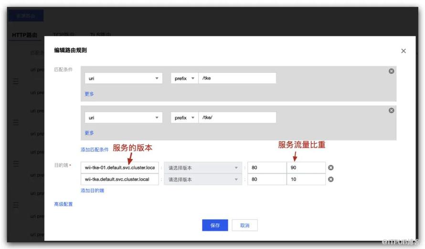Open uri dropdown in second condition
This screenshot has width=425, height=249.
[124, 118]
